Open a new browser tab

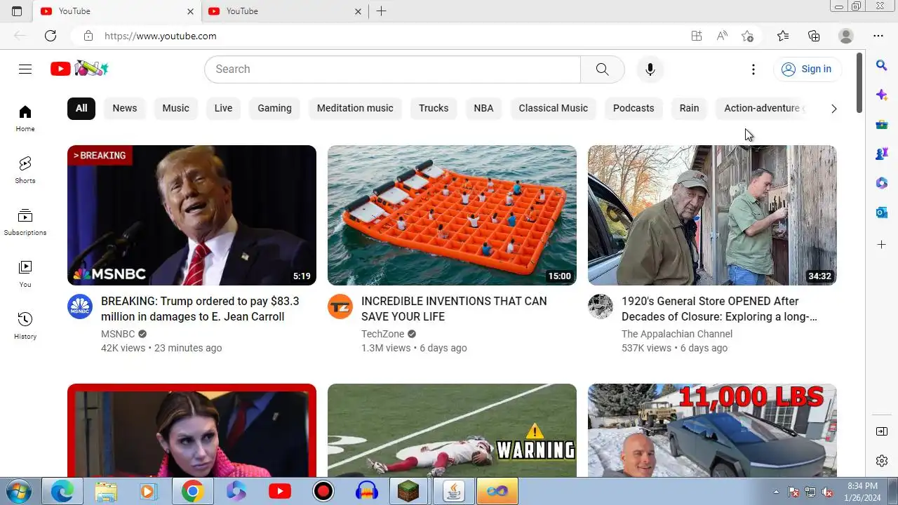click(x=381, y=11)
